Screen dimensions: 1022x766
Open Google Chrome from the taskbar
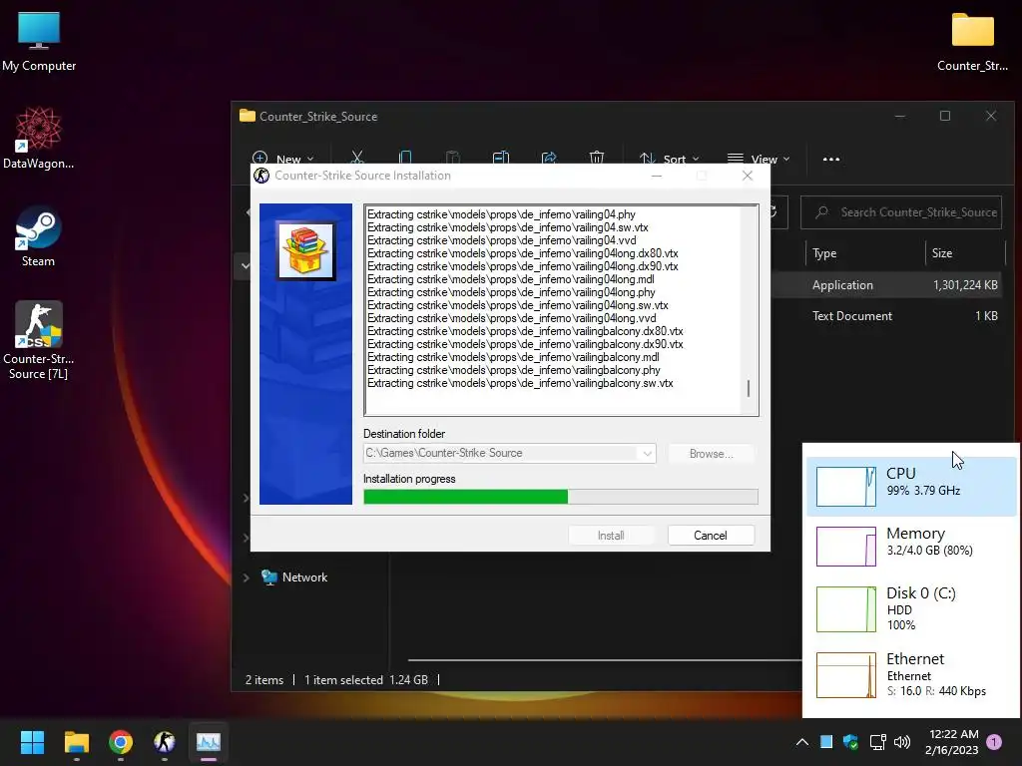[121, 742]
